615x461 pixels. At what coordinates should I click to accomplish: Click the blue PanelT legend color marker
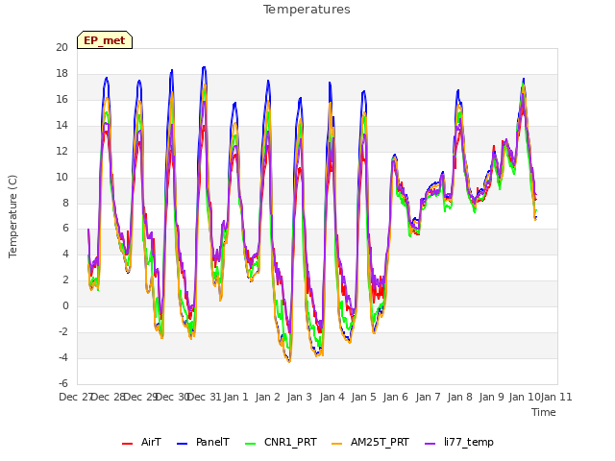(183, 444)
